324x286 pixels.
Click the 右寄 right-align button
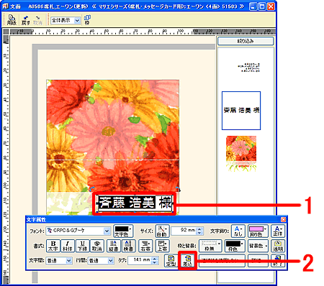click(145, 246)
